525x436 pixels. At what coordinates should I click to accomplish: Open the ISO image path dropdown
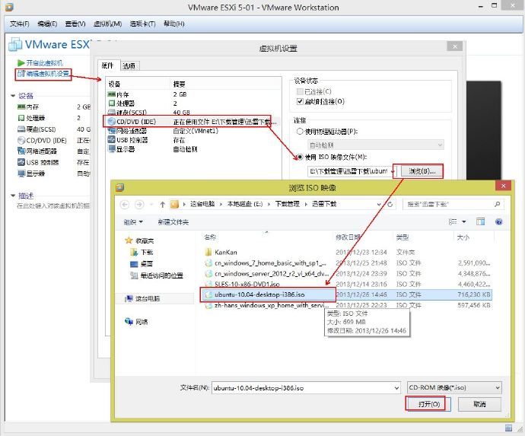(x=393, y=171)
